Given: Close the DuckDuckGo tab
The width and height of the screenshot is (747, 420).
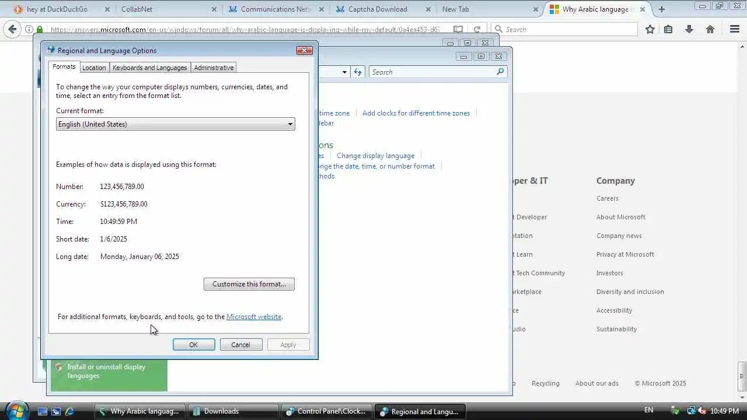Looking at the screenshot, I should [107, 9].
